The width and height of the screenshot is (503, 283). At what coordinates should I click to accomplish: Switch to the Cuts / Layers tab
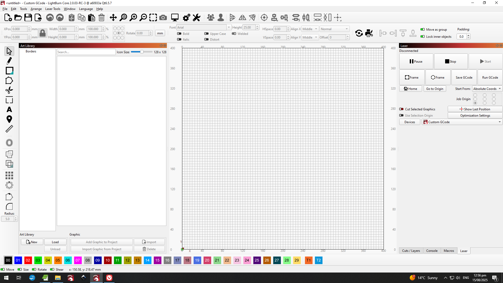(411, 251)
